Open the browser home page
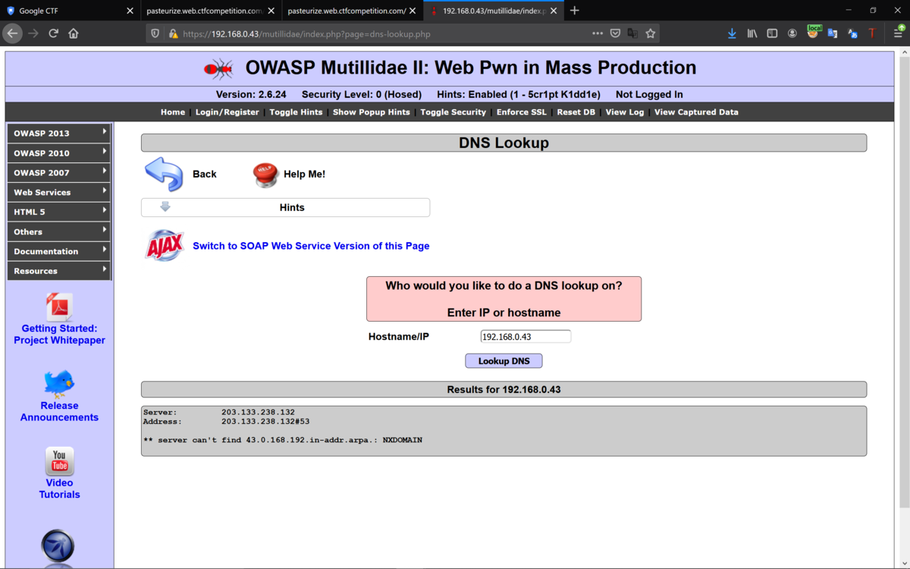 (x=74, y=33)
